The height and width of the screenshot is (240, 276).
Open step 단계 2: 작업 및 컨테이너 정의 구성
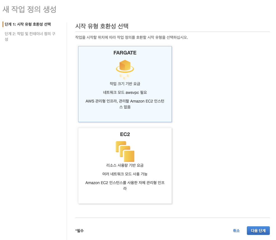tap(30, 36)
